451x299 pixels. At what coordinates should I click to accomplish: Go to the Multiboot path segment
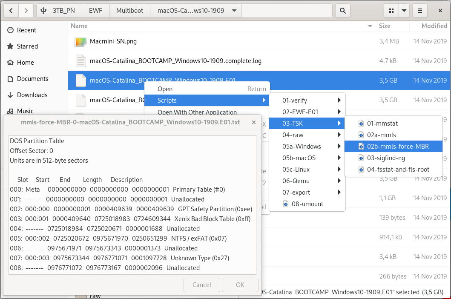[130, 11]
